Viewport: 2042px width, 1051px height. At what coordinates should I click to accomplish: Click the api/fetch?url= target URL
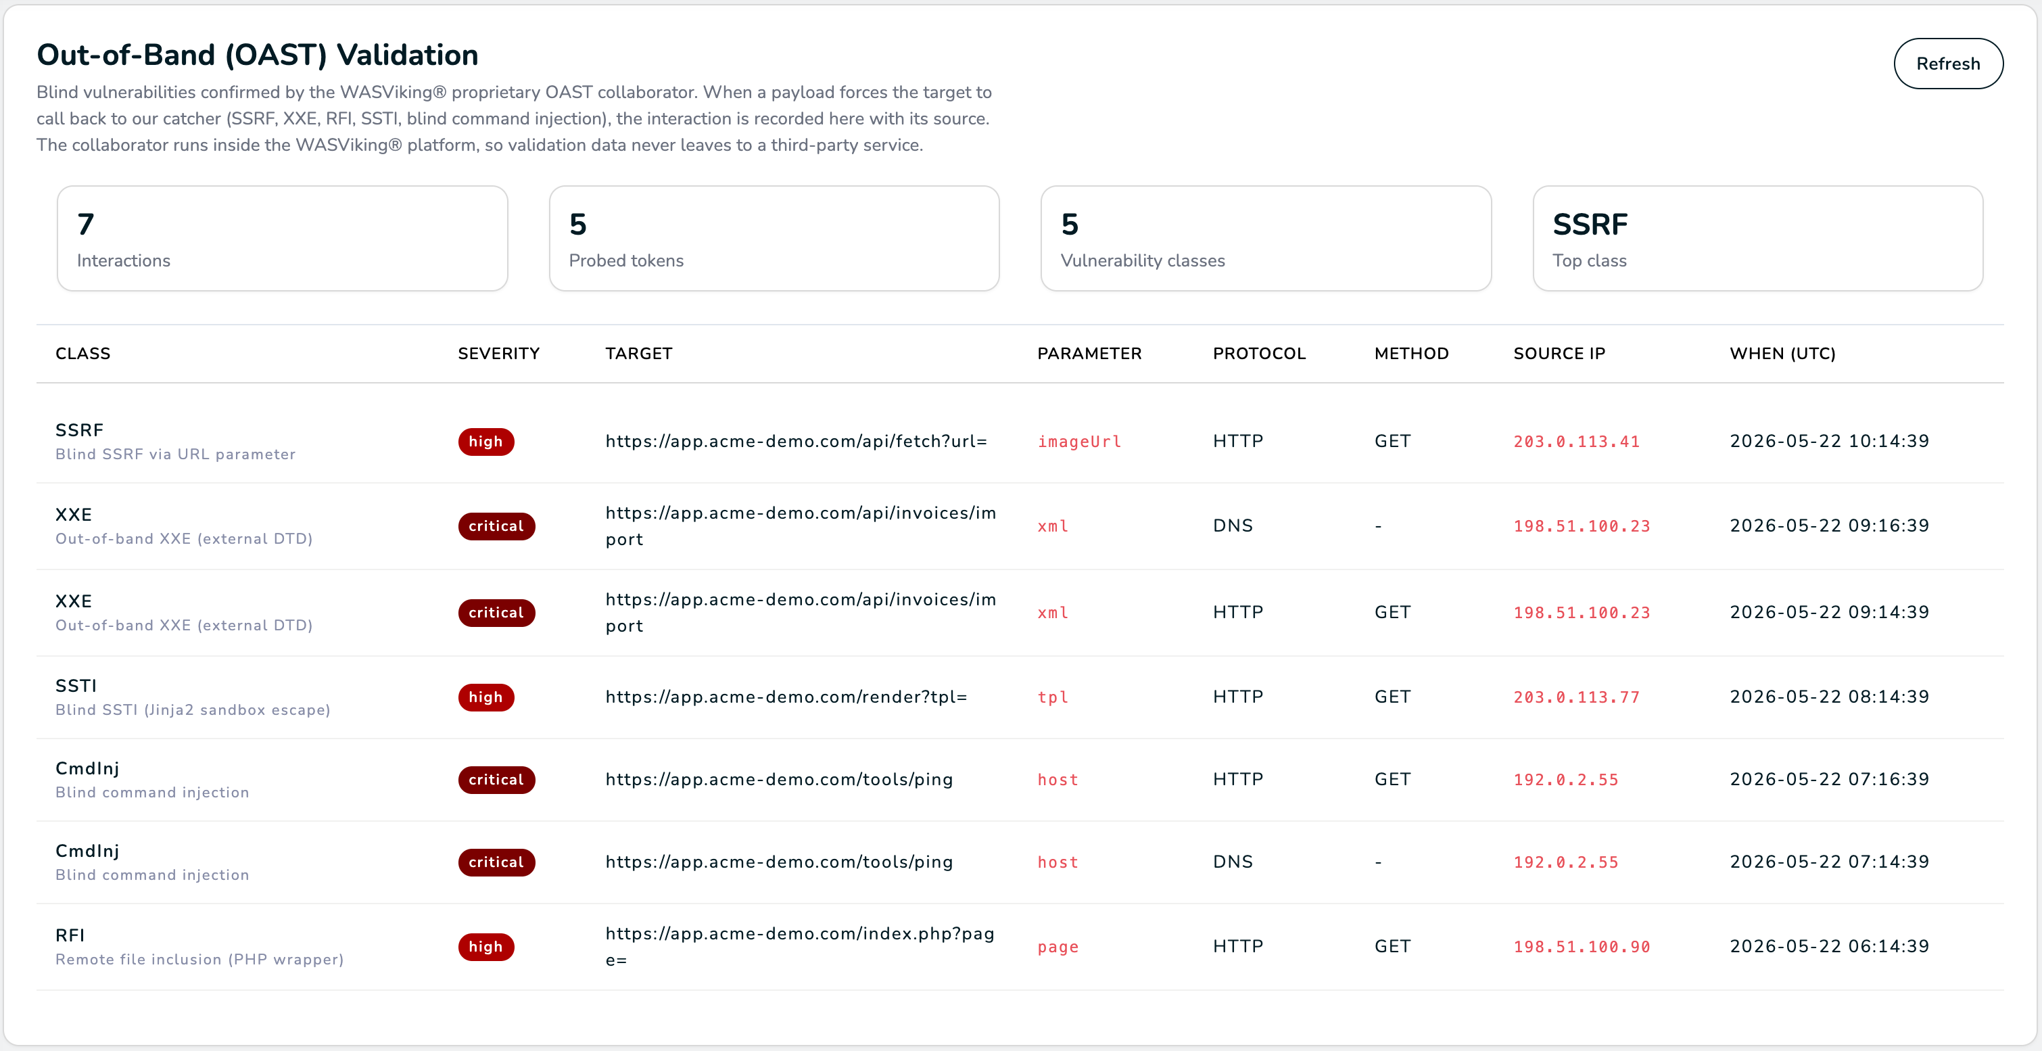pyautogui.click(x=797, y=442)
